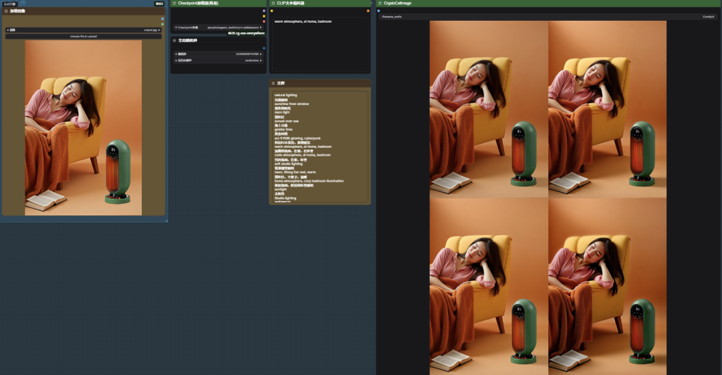Select next image with right arrow on output.jpg field

click(x=159, y=30)
